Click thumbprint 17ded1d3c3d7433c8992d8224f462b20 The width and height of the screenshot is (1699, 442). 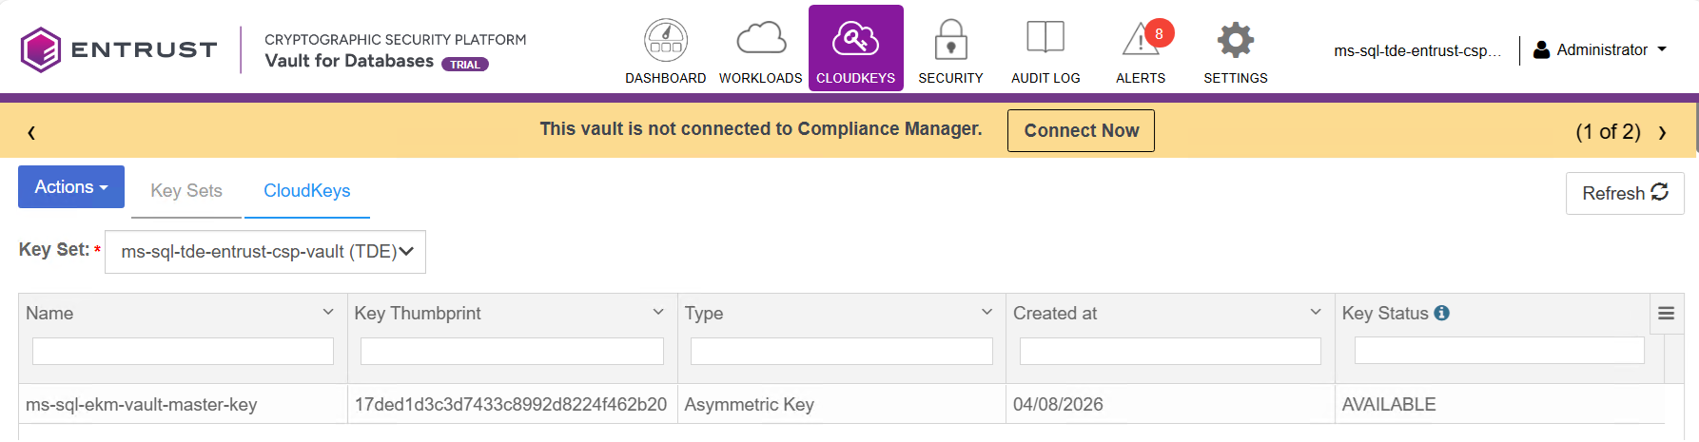[x=511, y=405]
